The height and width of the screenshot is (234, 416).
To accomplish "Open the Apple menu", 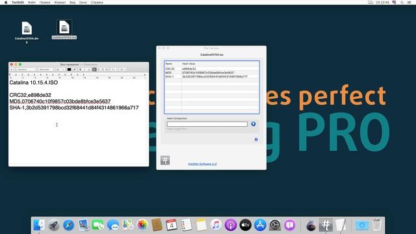I will point(6,3).
